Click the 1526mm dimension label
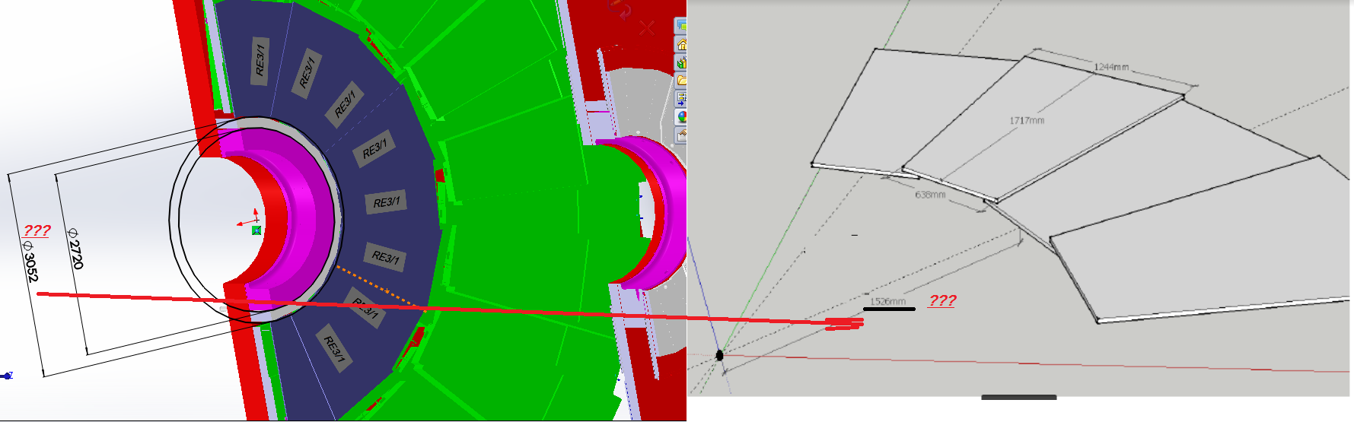 coord(887,302)
